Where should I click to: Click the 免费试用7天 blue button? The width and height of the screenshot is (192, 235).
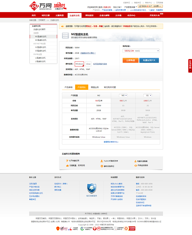(x=149, y=60)
